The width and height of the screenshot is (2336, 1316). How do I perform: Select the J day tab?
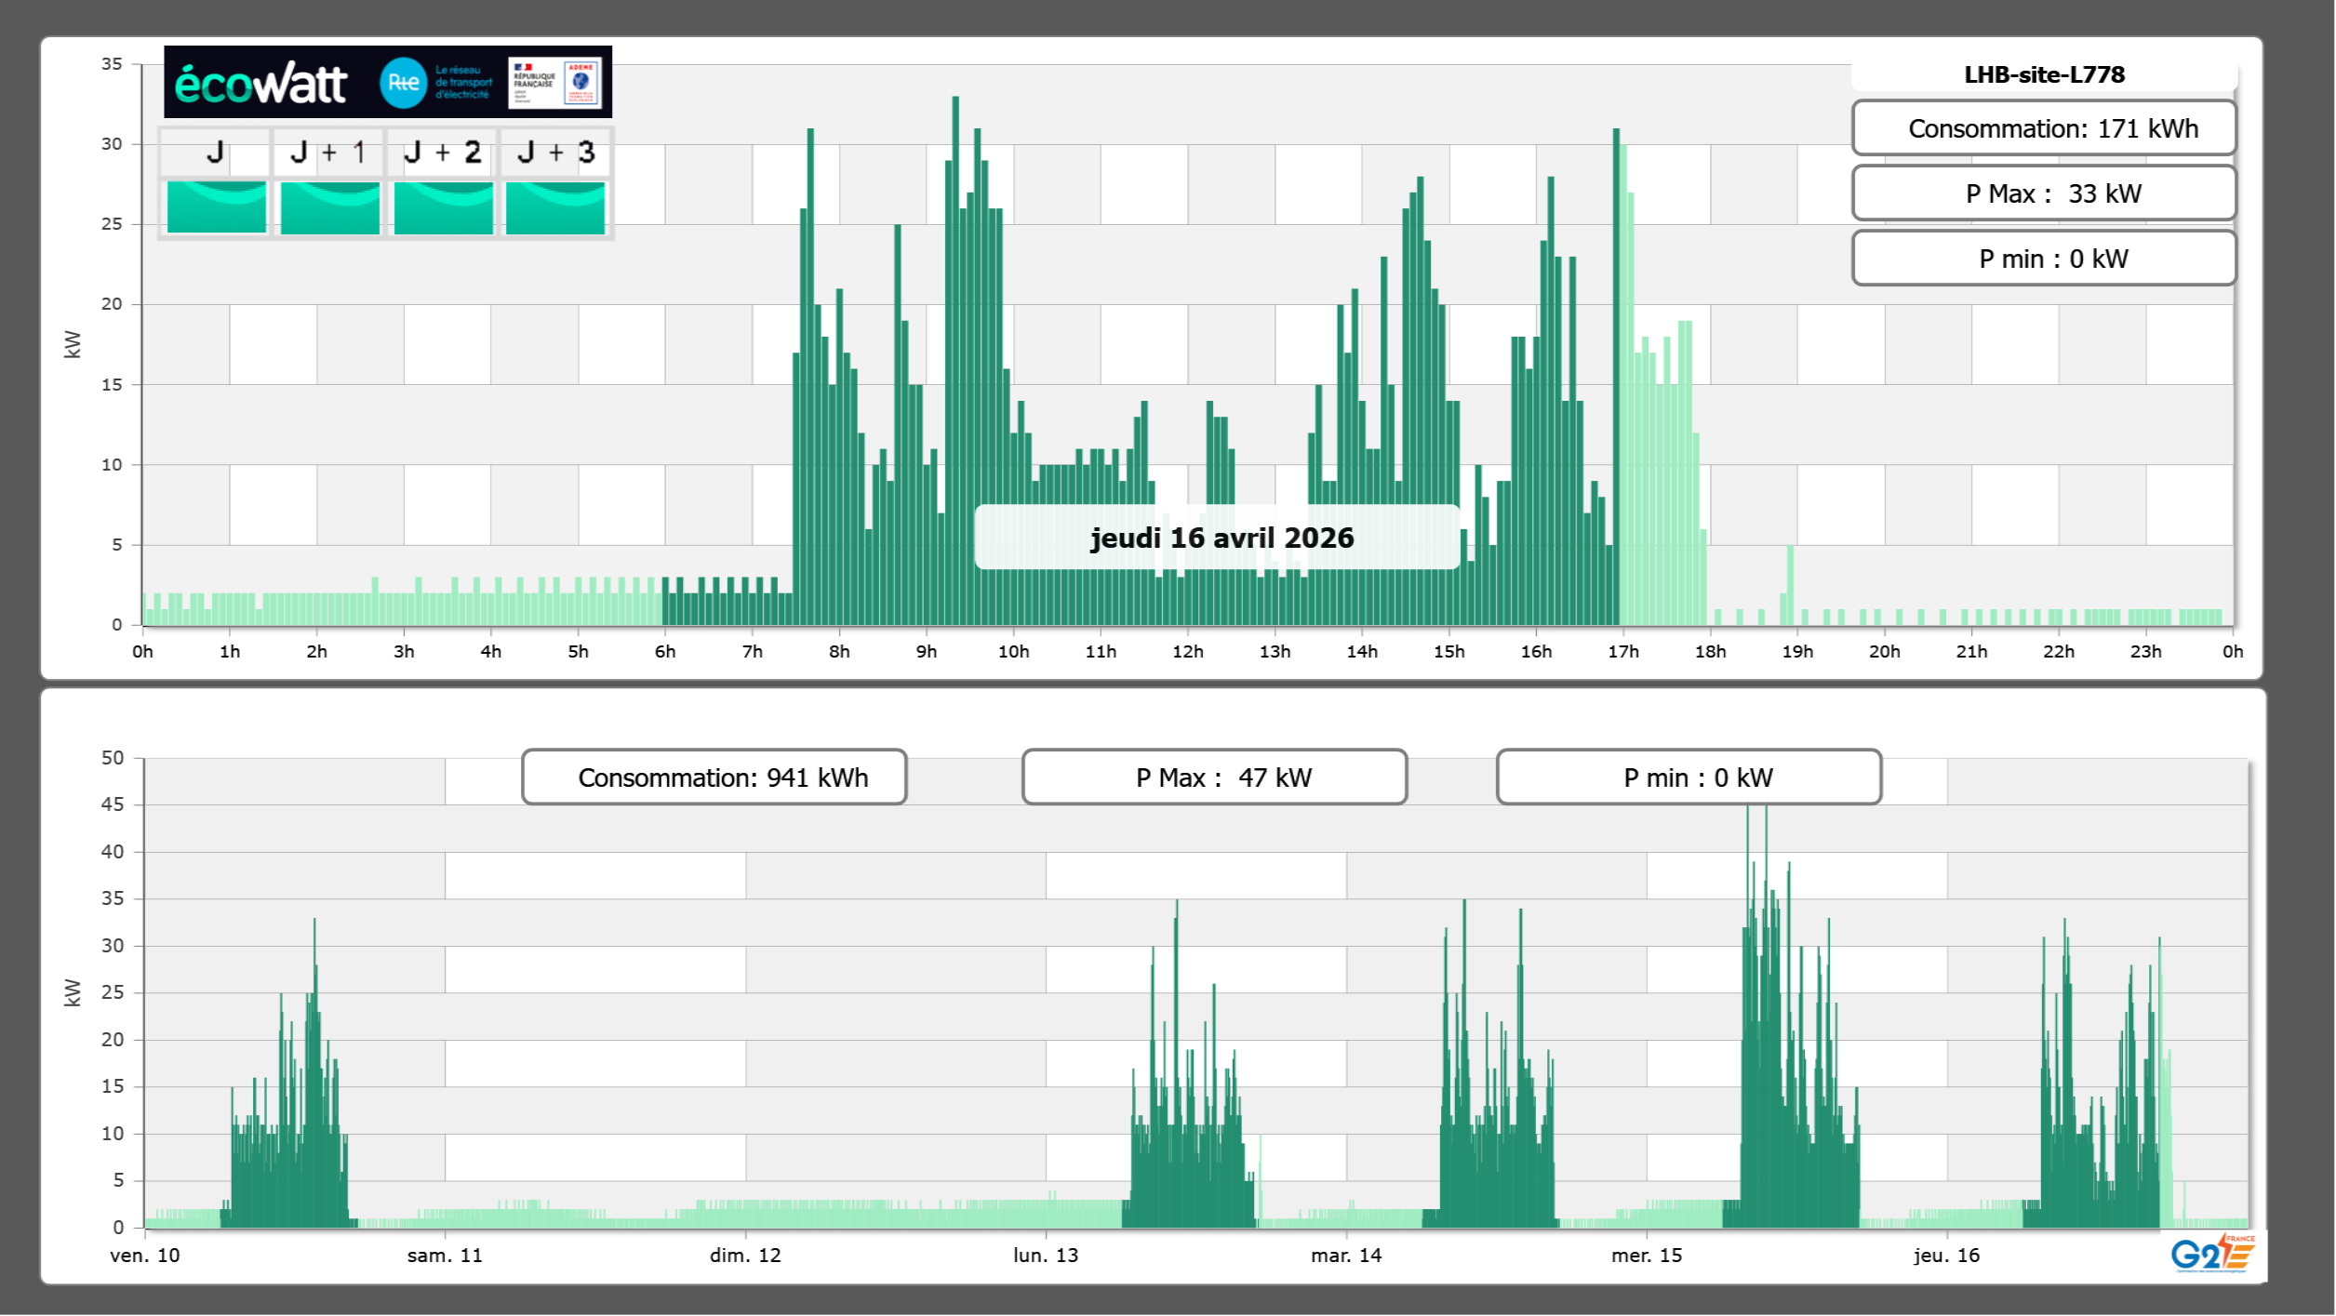(215, 153)
